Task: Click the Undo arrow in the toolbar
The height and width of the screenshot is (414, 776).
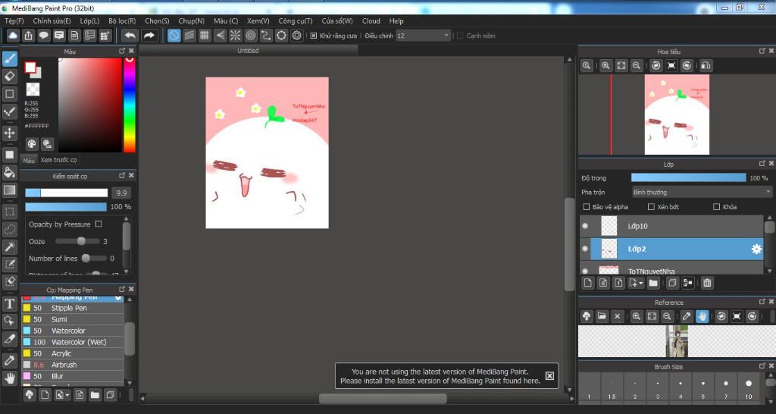Action: [130, 35]
